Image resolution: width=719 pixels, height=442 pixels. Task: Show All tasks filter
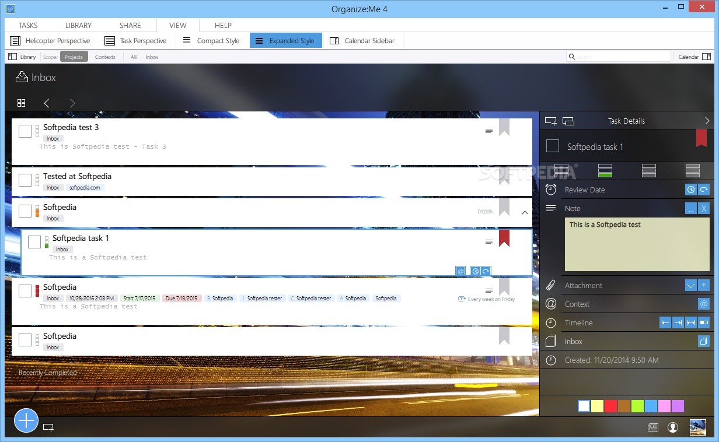[134, 57]
